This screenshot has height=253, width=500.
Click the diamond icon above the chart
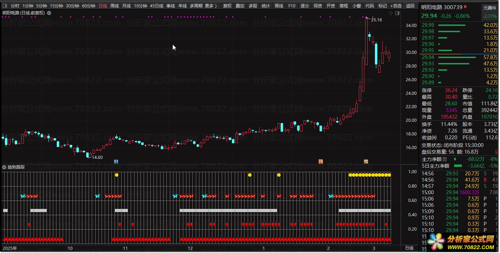tap(391, 13)
